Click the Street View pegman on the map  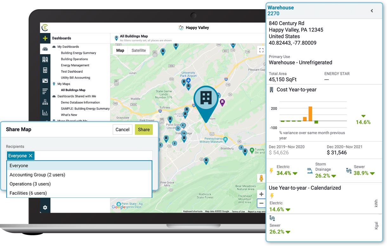[x=261, y=178]
